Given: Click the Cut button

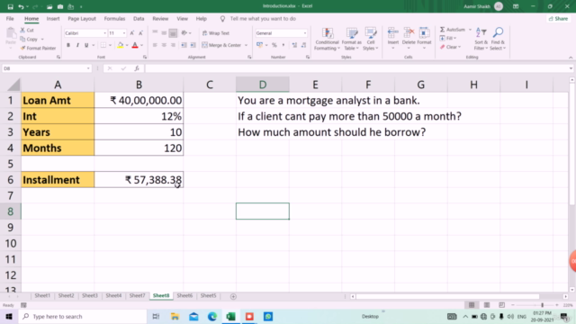Looking at the screenshot, I should [27, 30].
